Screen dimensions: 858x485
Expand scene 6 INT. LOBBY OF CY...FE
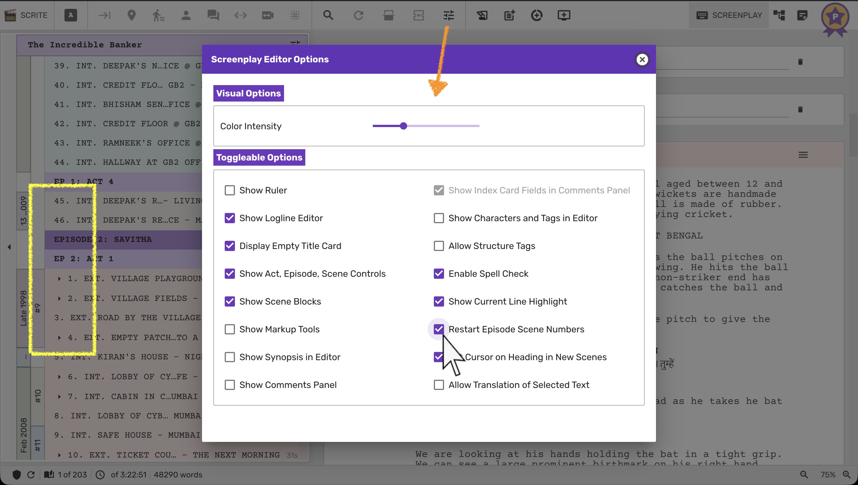point(59,377)
